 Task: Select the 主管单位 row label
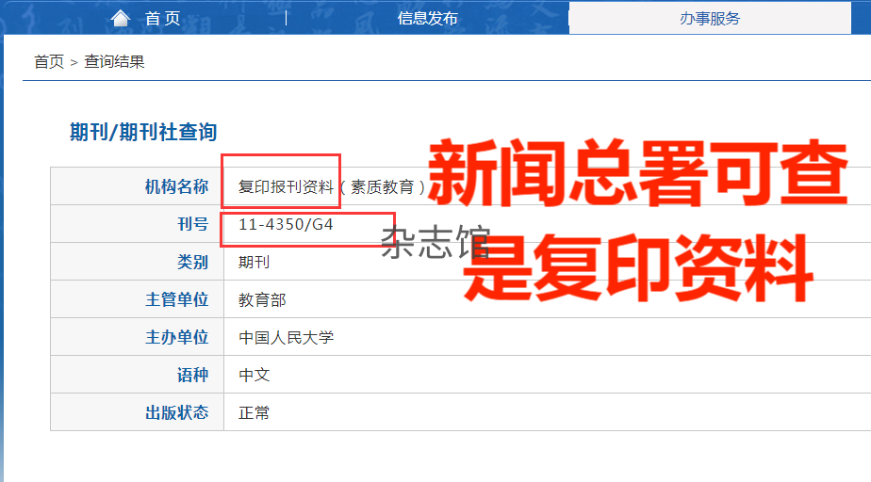[176, 299]
